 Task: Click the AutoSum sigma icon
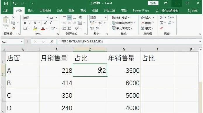(x=162, y=18)
